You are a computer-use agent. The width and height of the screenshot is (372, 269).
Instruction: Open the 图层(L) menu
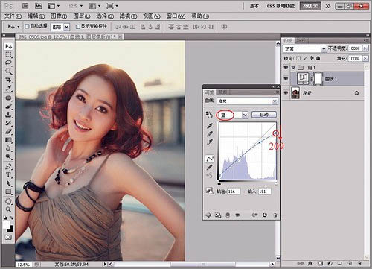tap(82, 16)
